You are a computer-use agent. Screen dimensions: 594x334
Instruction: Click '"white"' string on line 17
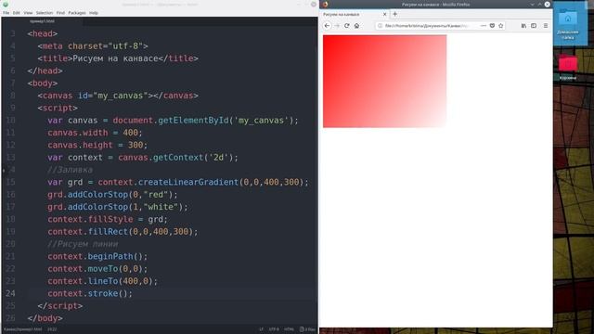[x=161, y=207]
